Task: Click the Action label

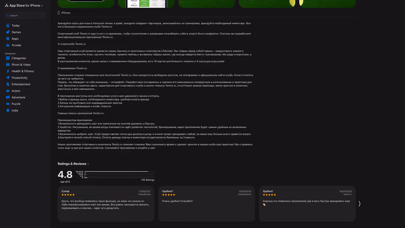Action: pos(16,91)
